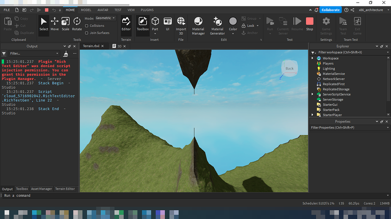Click the undo arrow in top bar
Viewport: 391px width, 219px height.
coord(54,10)
